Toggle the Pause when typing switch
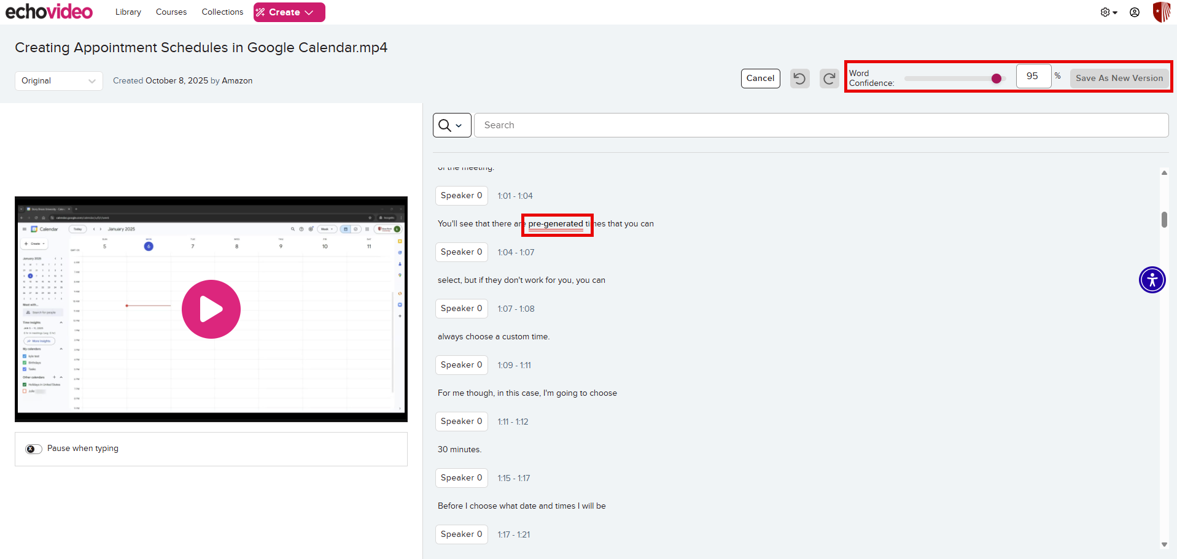 pyautogui.click(x=34, y=449)
